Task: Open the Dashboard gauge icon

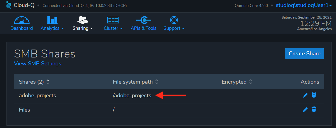Action: 22,20
